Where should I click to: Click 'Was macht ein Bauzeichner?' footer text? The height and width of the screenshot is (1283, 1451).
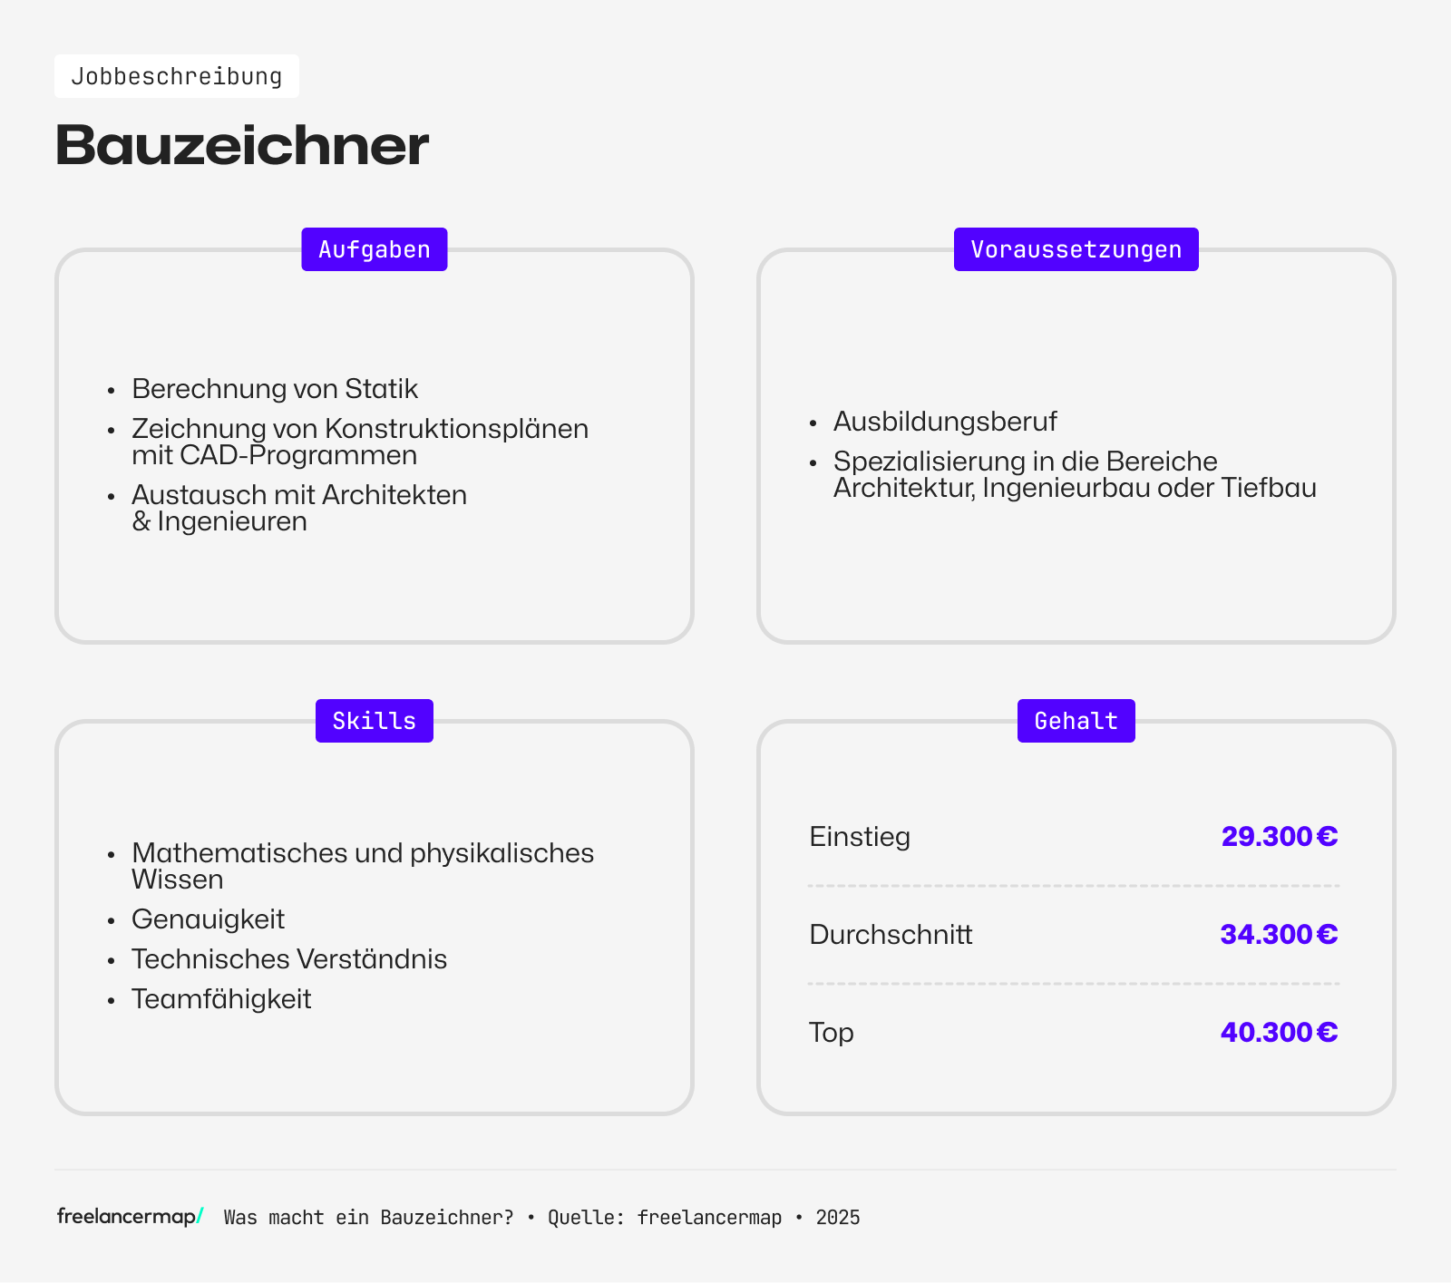368,1217
